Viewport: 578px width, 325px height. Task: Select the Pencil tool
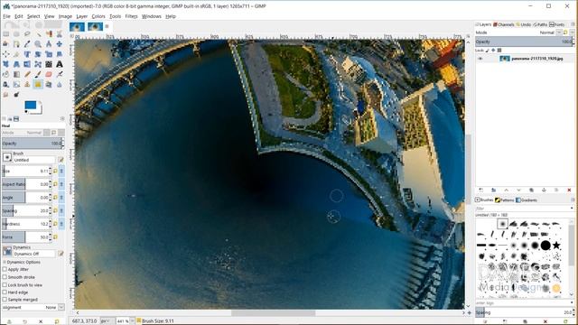pos(27,74)
